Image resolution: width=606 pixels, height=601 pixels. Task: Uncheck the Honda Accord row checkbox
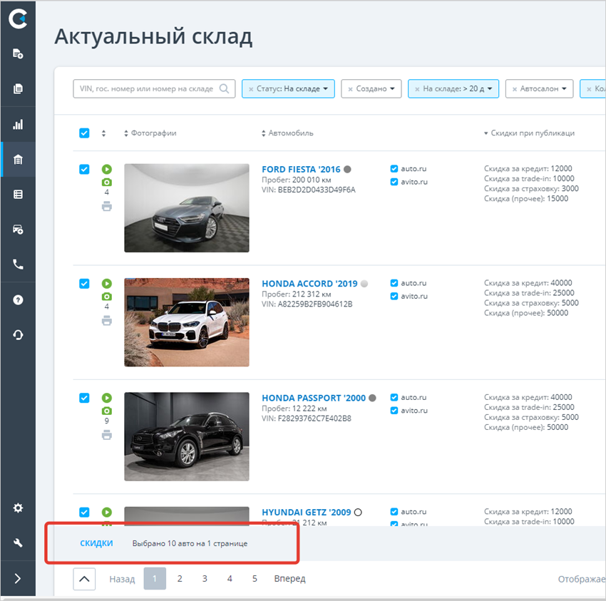click(84, 284)
